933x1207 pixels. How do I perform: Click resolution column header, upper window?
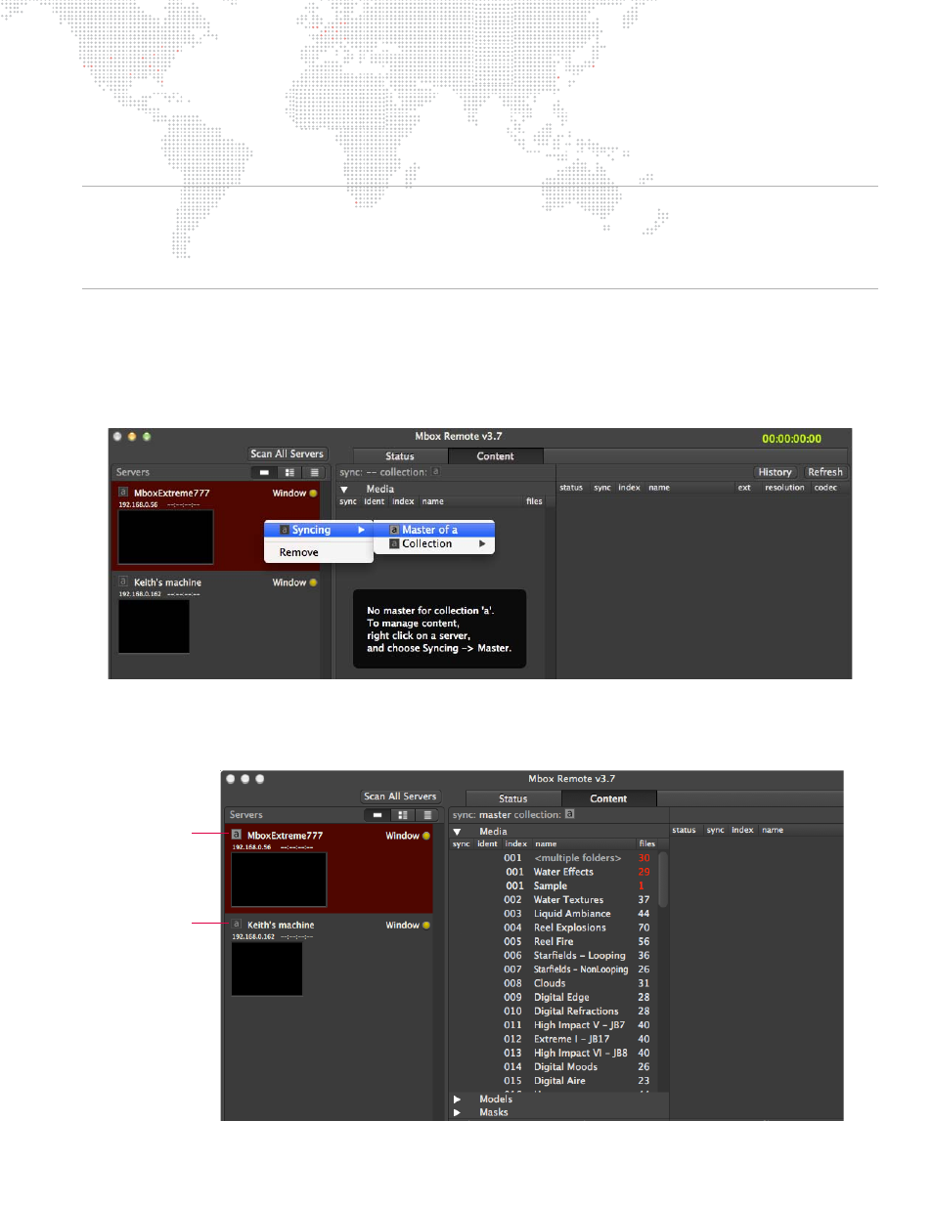(x=784, y=488)
